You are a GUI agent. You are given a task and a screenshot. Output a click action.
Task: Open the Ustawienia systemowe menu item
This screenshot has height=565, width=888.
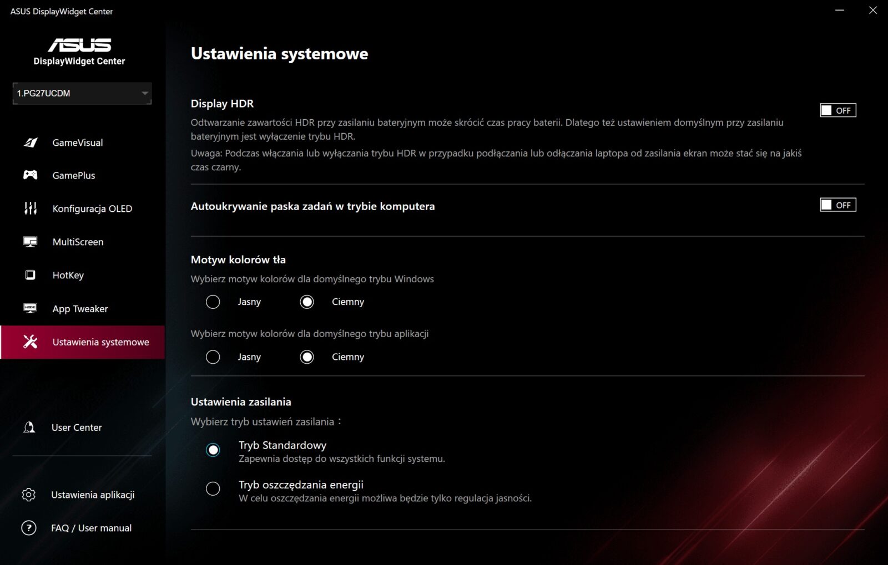coord(100,342)
